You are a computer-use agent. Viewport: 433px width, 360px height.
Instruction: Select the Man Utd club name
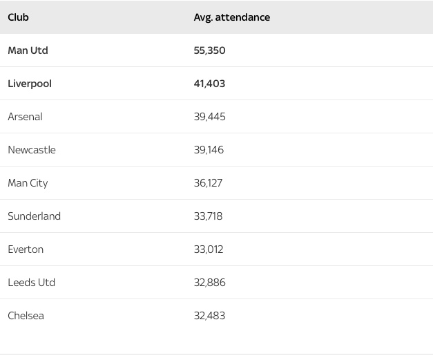point(28,50)
